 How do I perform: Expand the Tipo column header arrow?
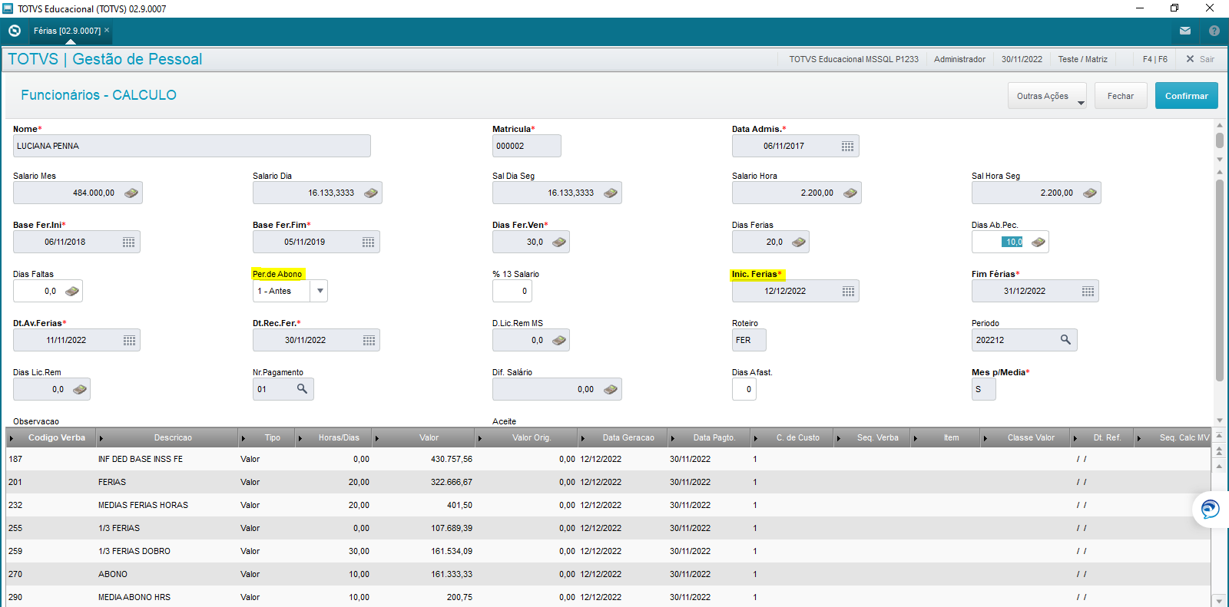pos(243,438)
